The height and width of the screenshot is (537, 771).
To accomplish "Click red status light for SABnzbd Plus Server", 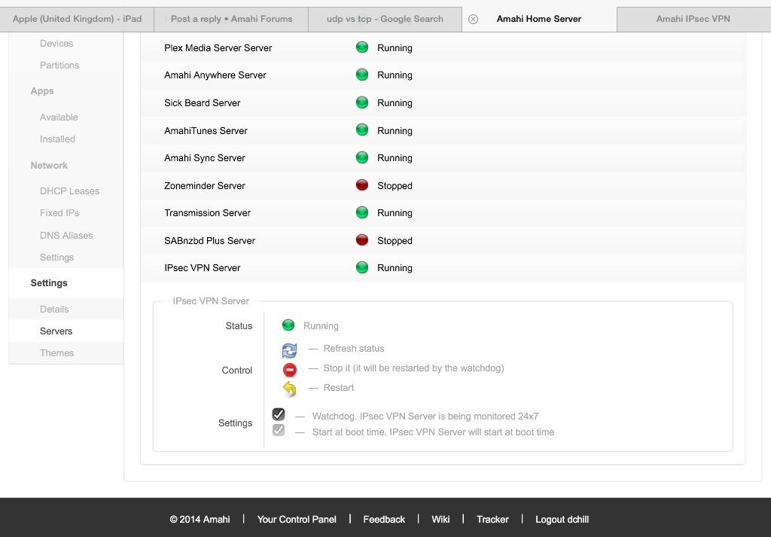I will click(362, 240).
